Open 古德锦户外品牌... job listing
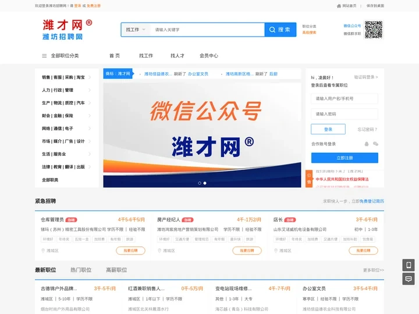This screenshot has width=419, height=314. (59, 288)
